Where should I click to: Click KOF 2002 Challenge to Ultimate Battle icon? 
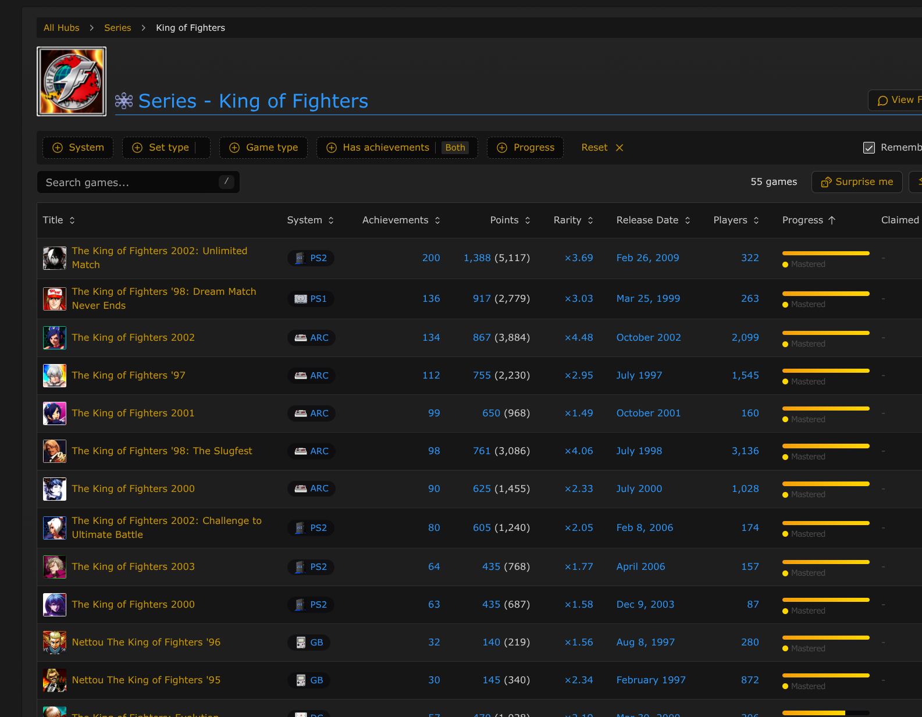[55, 528]
